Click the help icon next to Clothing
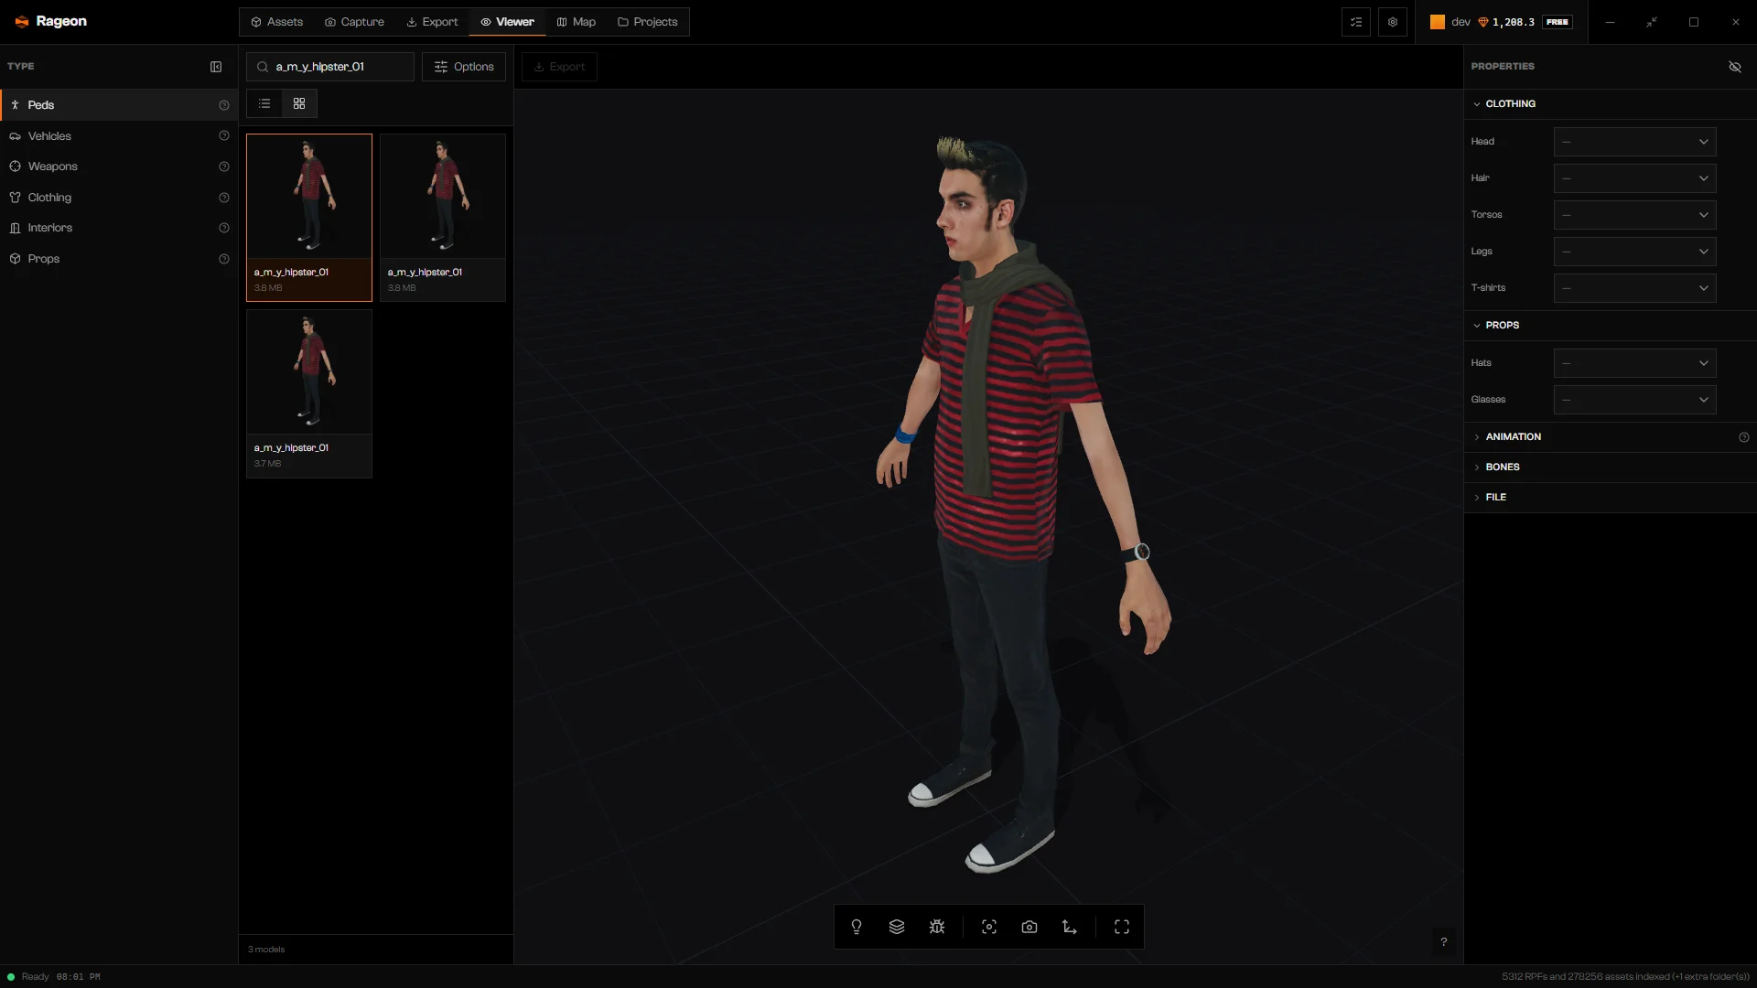The width and height of the screenshot is (1757, 988). (x=224, y=198)
